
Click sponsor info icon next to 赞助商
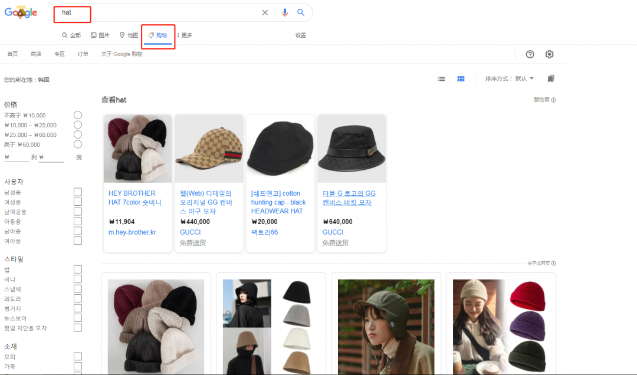click(x=553, y=100)
